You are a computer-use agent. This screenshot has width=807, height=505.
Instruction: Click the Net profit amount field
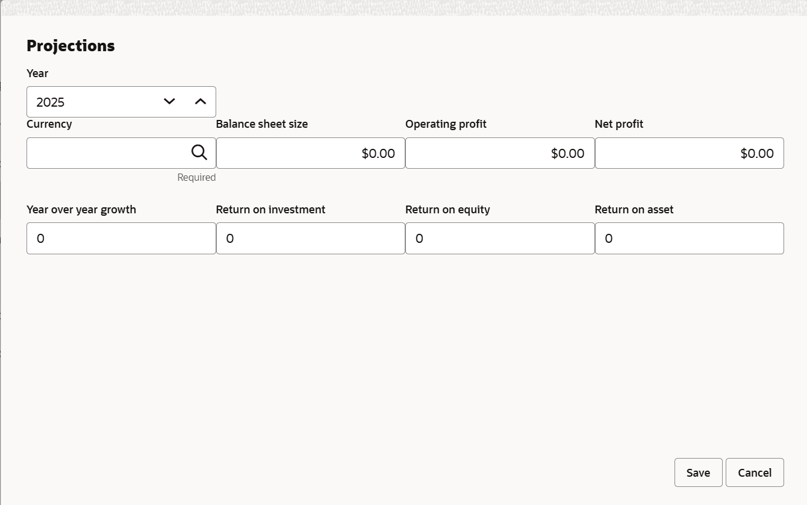point(689,153)
